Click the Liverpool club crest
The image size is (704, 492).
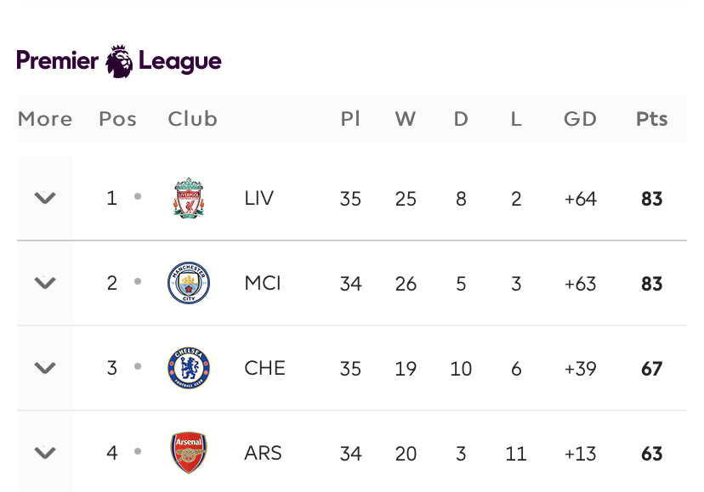[189, 198]
